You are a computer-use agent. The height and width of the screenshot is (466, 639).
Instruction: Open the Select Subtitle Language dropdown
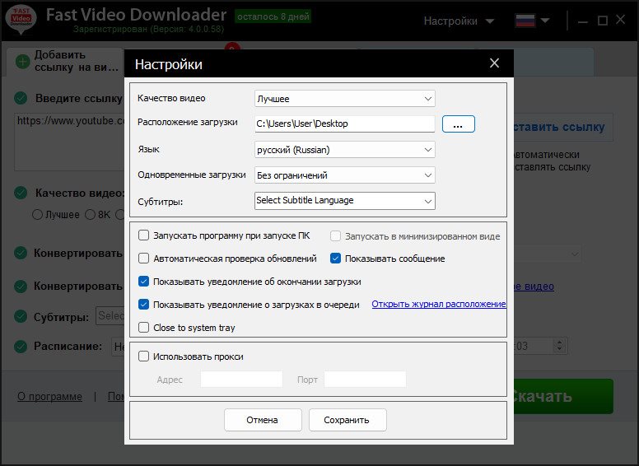[345, 201]
